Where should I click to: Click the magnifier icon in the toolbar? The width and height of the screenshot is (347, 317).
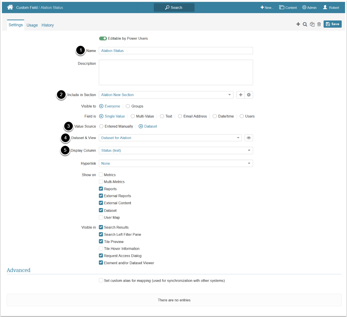point(305,24)
